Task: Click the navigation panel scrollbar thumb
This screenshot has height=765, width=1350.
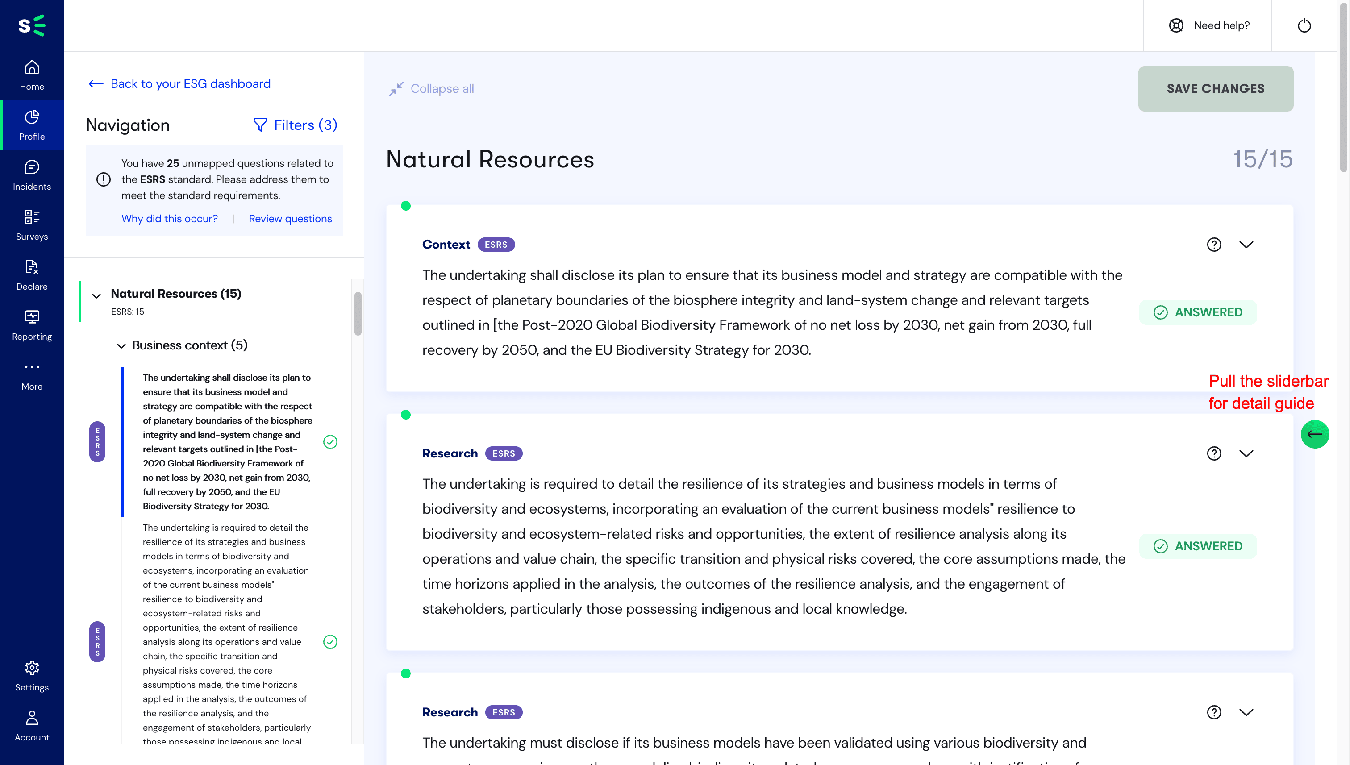Action: point(358,313)
